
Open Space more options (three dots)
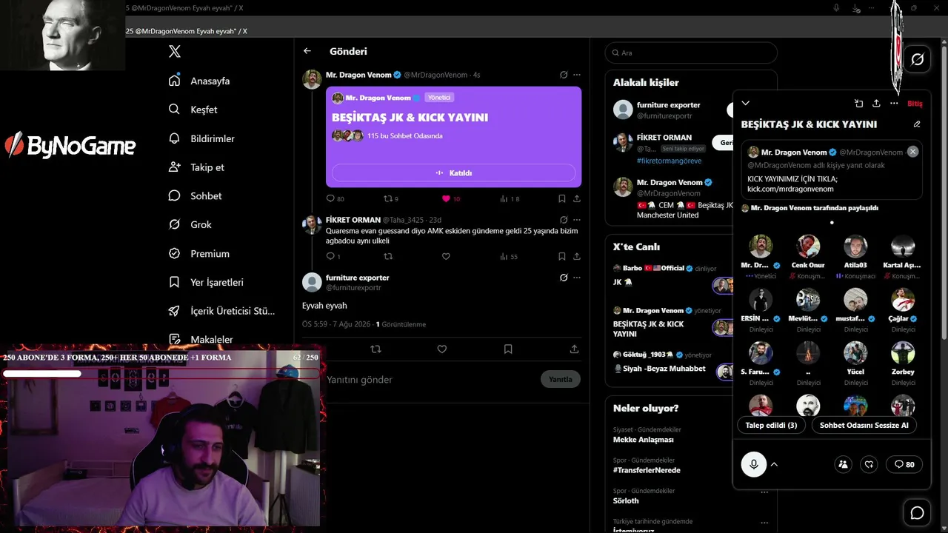coord(894,104)
